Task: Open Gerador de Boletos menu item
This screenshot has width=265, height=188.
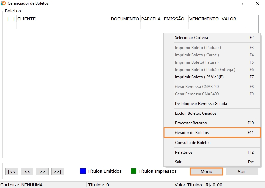Action: click(x=192, y=133)
